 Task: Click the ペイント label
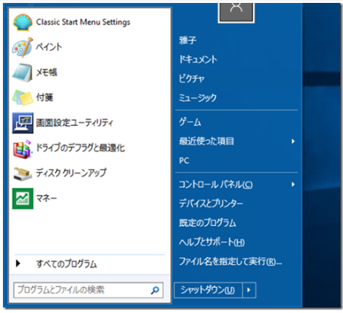click(49, 46)
